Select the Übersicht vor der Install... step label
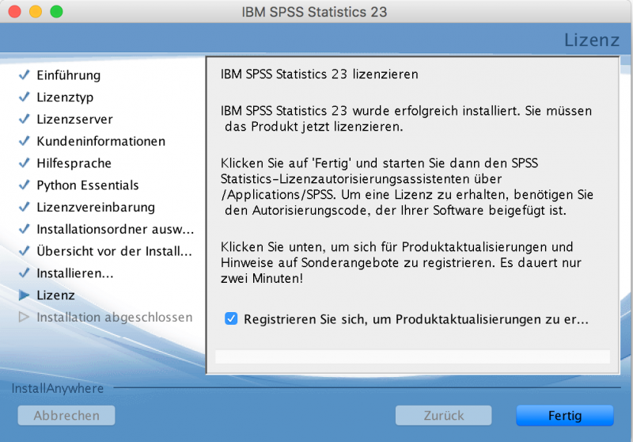The height and width of the screenshot is (442, 633). click(114, 251)
